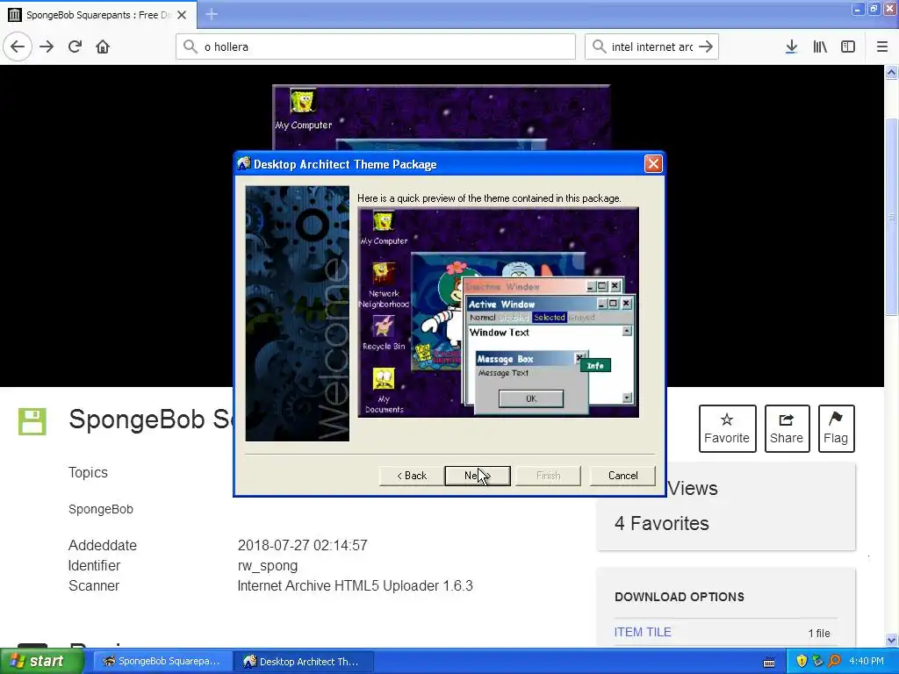
Task: Submit search with the arrow in search box
Action: (706, 47)
